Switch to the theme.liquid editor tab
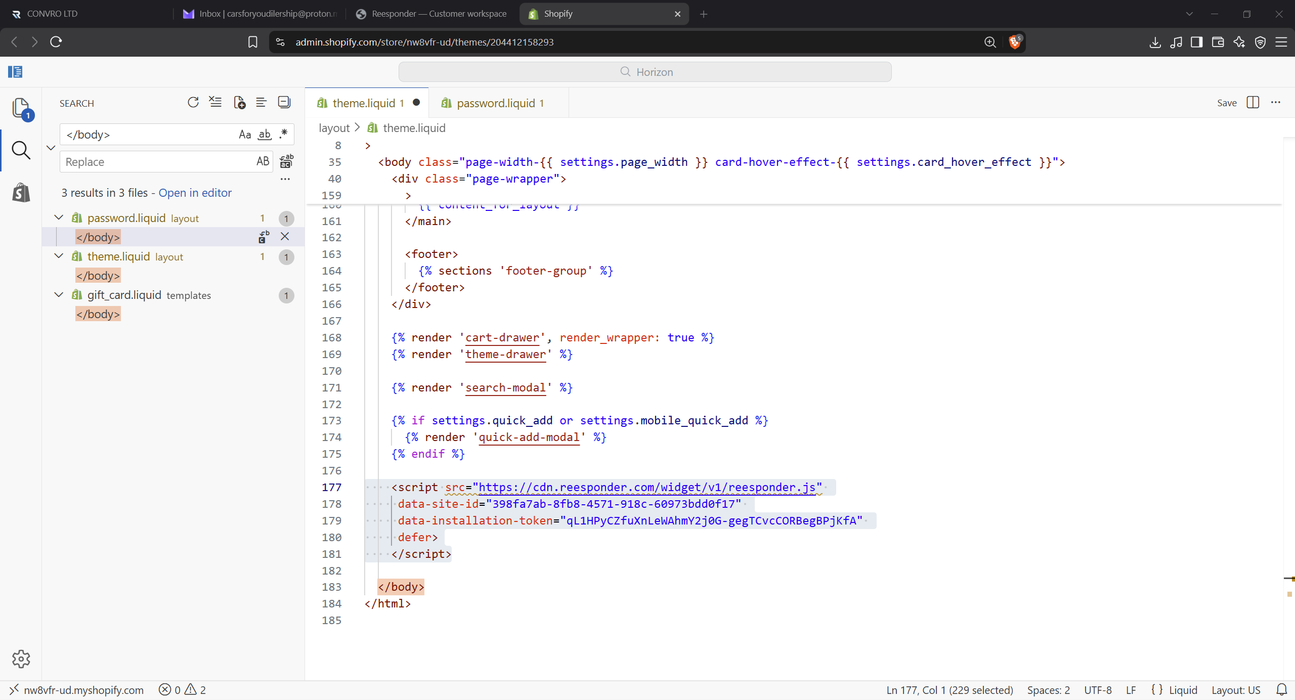1295x700 pixels. (x=367, y=103)
